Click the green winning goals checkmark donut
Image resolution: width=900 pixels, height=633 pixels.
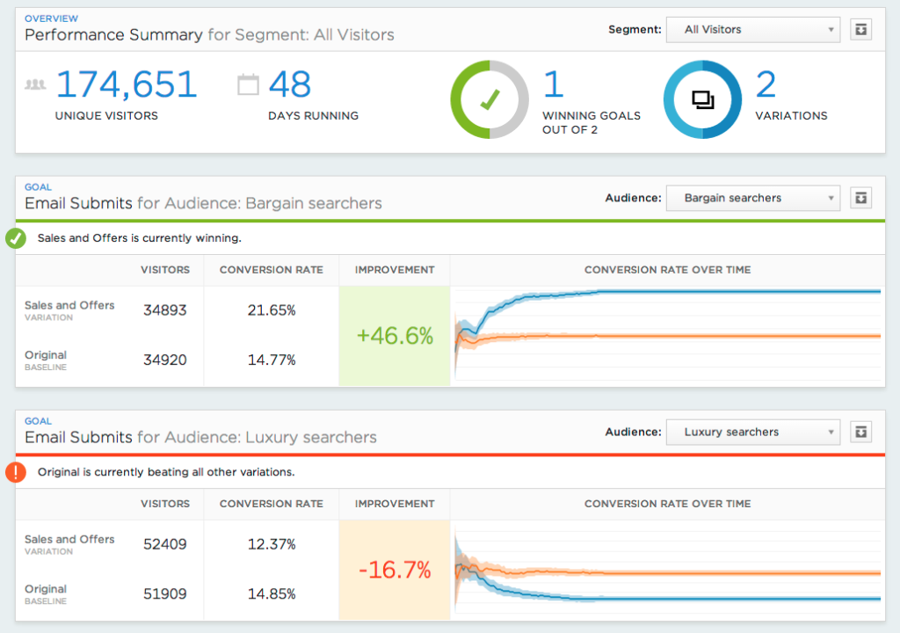pyautogui.click(x=489, y=98)
